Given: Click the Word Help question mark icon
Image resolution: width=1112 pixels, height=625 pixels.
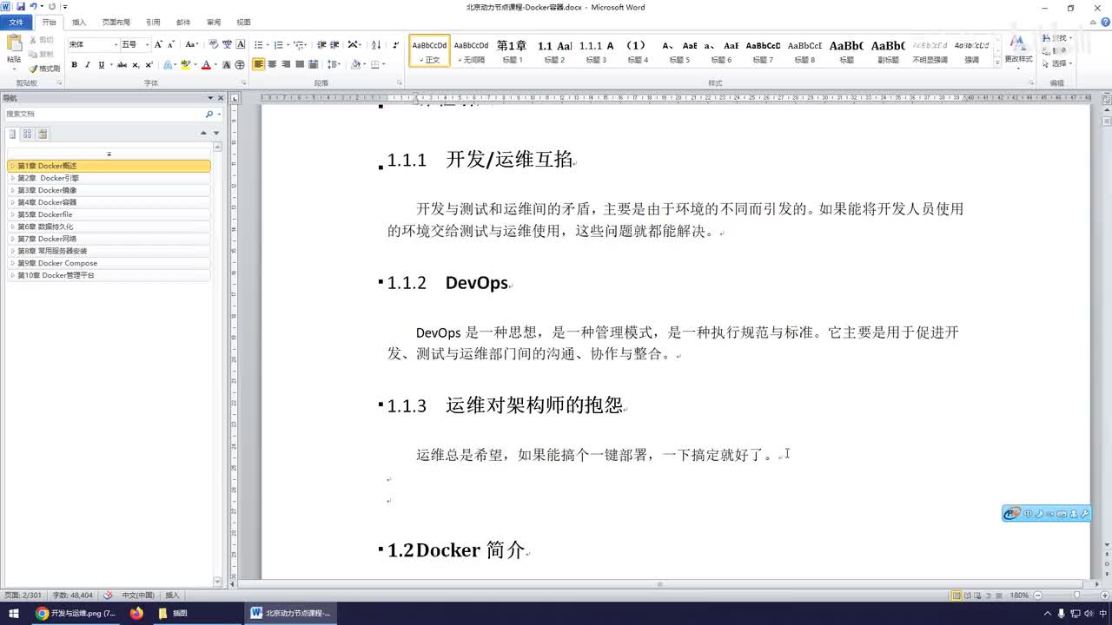Looking at the screenshot, I should point(1104,22).
